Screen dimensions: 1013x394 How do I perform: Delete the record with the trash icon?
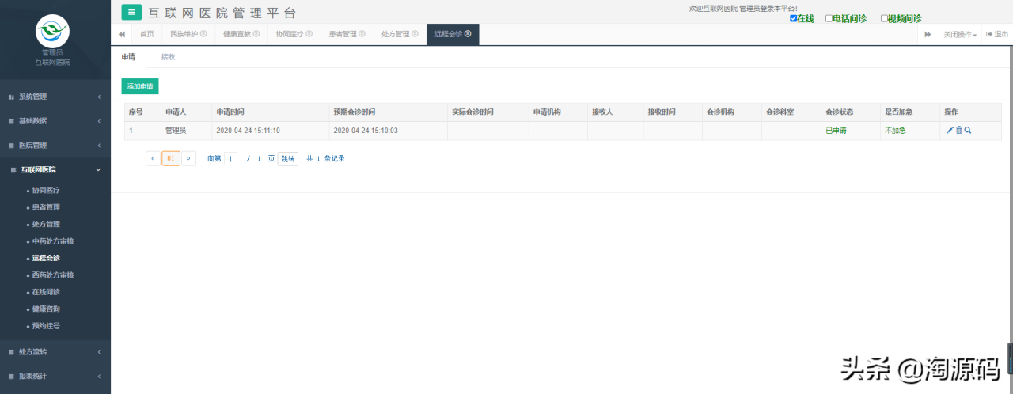(959, 131)
